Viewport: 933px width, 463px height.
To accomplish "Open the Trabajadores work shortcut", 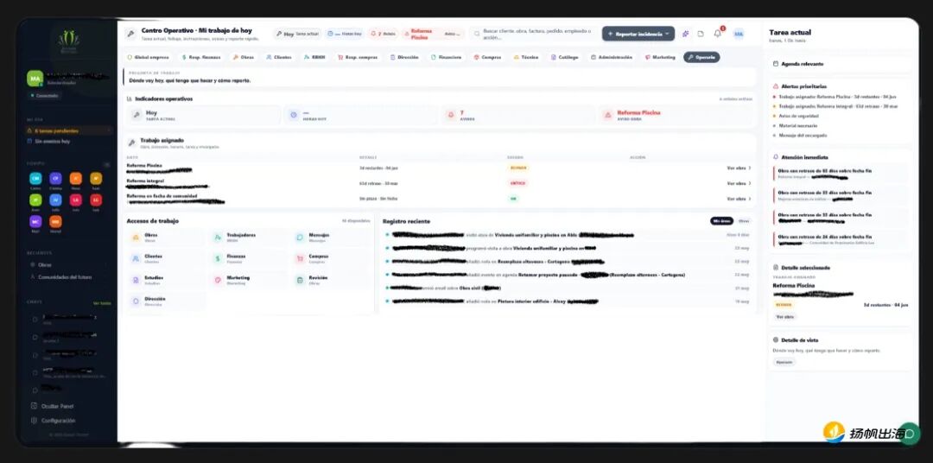I will [249, 238].
